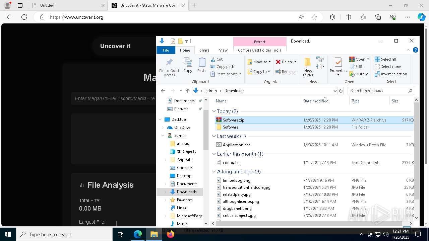This screenshot has width=429, height=241.
Task: Open Compressed Folder Tools tab
Action: 259,50
